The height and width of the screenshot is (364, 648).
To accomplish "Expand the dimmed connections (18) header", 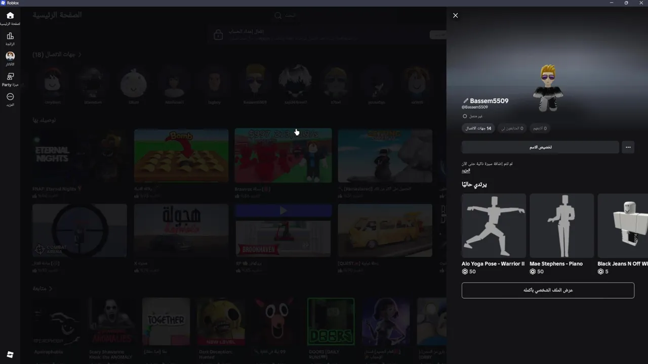I will (57, 54).
